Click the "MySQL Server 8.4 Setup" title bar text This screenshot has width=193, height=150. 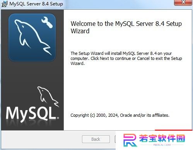pos(36,4)
